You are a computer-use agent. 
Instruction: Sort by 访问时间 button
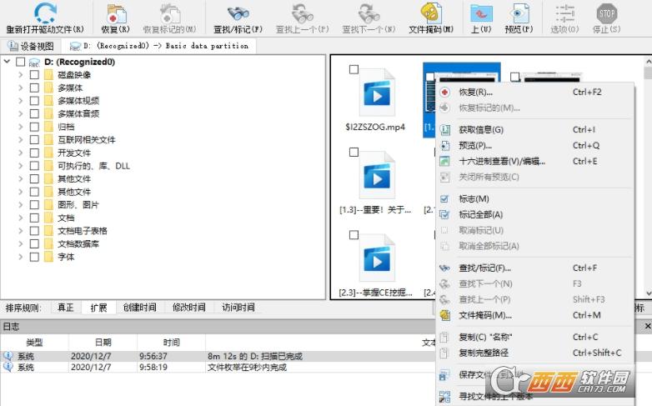point(238,308)
